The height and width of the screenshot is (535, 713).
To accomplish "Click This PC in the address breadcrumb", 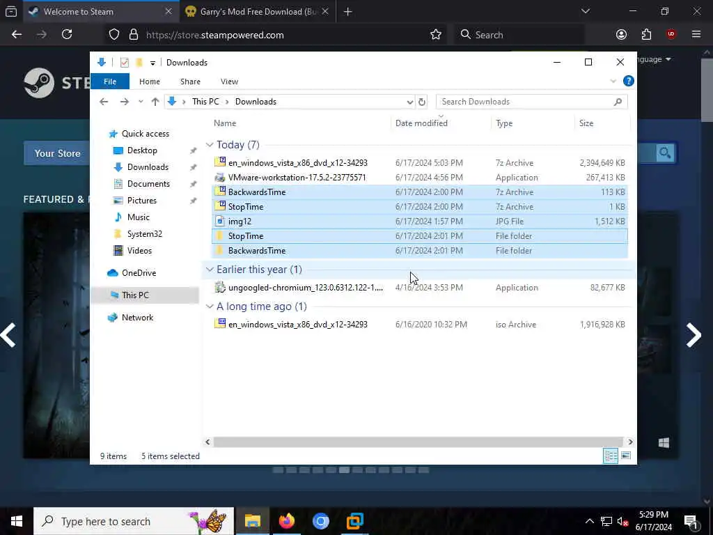I will (x=205, y=102).
